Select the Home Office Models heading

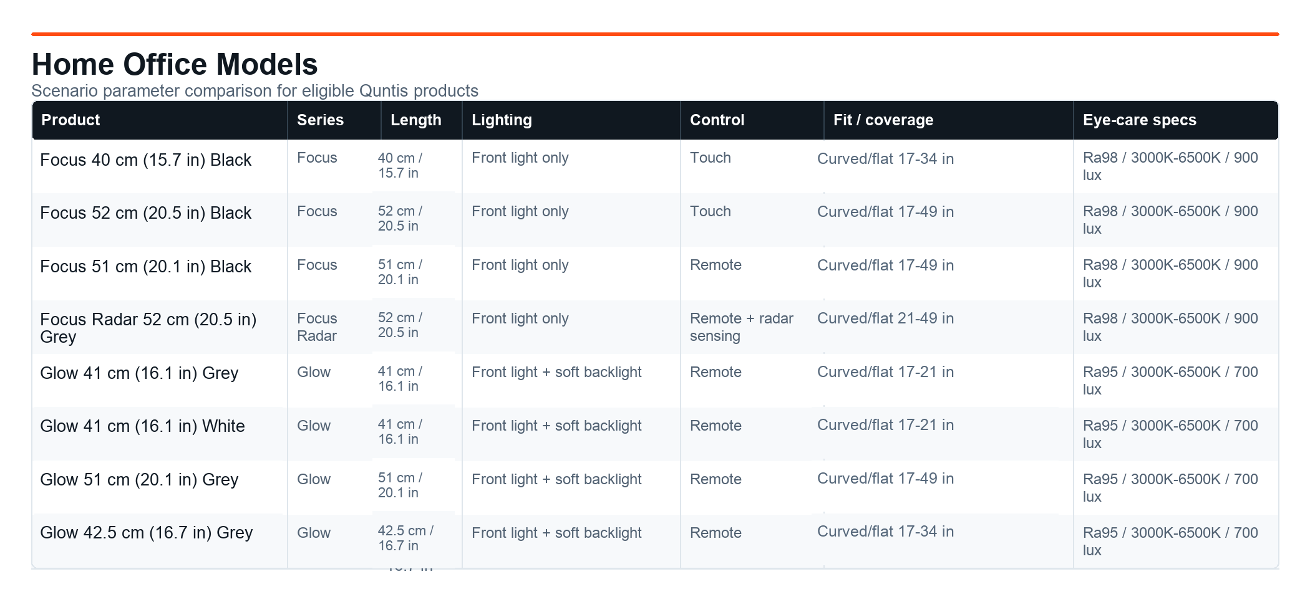pyautogui.click(x=175, y=64)
